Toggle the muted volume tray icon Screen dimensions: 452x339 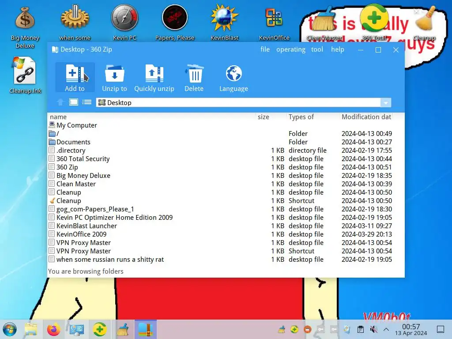pos(373,329)
